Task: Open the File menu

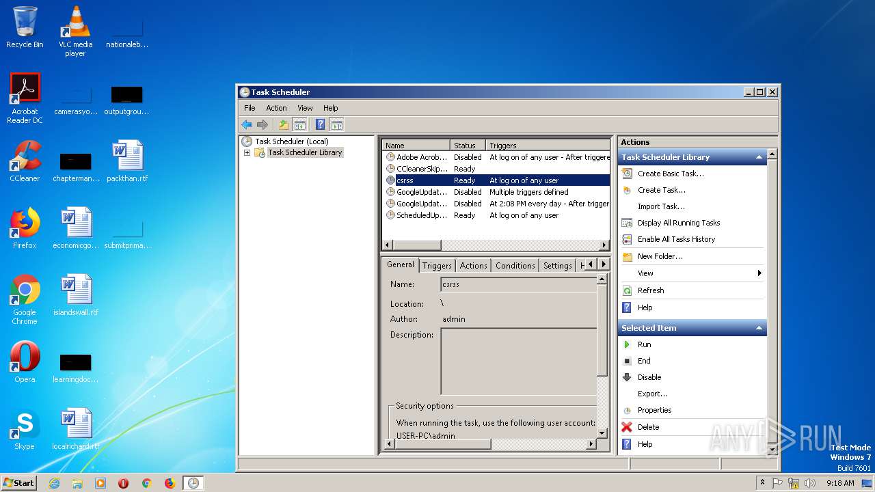Action: [x=250, y=108]
